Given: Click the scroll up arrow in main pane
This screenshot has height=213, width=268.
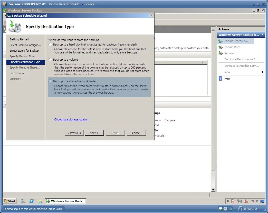Looking at the screenshot, I should pyautogui.click(x=213, y=29).
